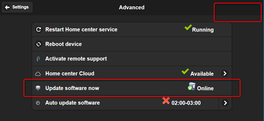Click the back arrow icon beside Settings

tap(7, 7)
